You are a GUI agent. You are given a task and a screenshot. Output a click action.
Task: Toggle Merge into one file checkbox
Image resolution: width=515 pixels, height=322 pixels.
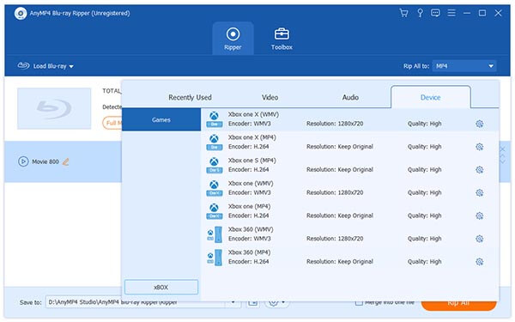coord(359,302)
